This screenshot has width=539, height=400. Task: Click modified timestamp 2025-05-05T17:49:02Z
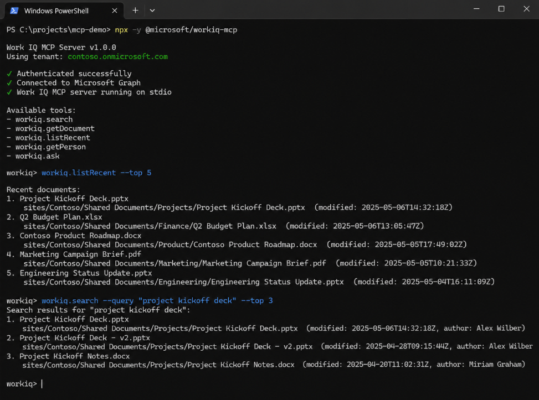click(x=418, y=245)
